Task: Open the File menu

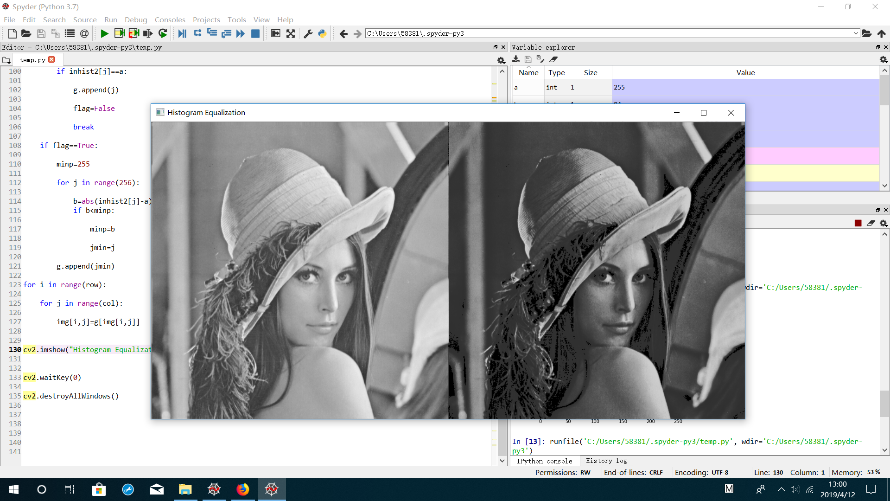Action: (x=9, y=19)
